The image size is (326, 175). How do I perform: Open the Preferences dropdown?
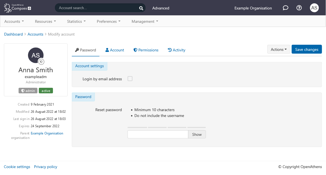point(108,21)
